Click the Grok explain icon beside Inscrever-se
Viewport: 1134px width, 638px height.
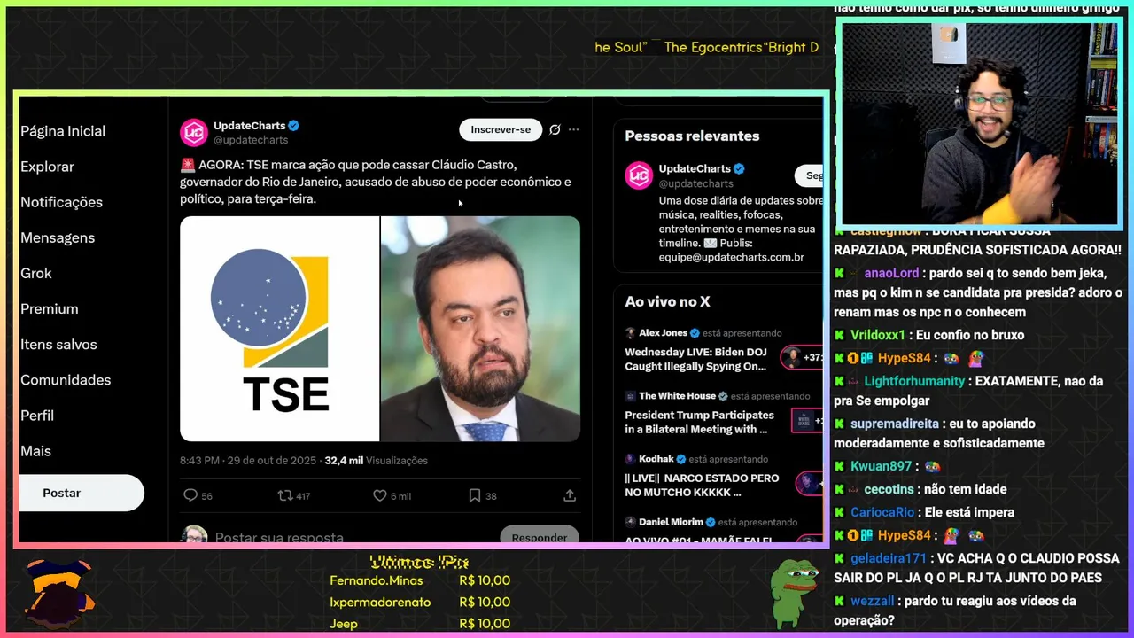click(x=555, y=129)
